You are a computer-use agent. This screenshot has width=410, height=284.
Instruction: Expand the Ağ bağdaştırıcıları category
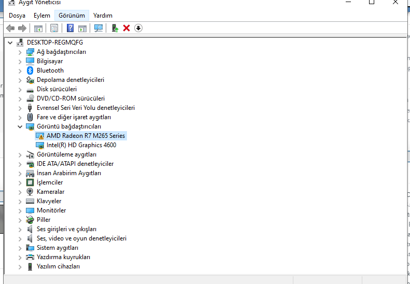click(x=20, y=52)
